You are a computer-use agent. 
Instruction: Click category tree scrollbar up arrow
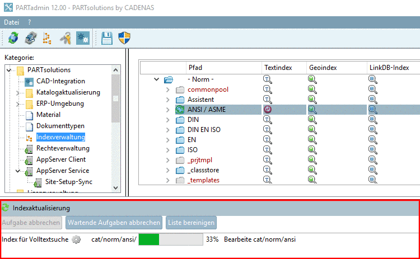[x=116, y=70]
